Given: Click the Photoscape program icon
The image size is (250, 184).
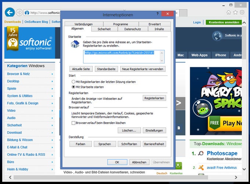Looking at the screenshot, I should pos(201,153).
